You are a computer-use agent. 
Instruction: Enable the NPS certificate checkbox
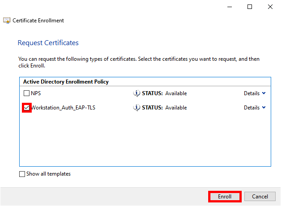point(26,93)
